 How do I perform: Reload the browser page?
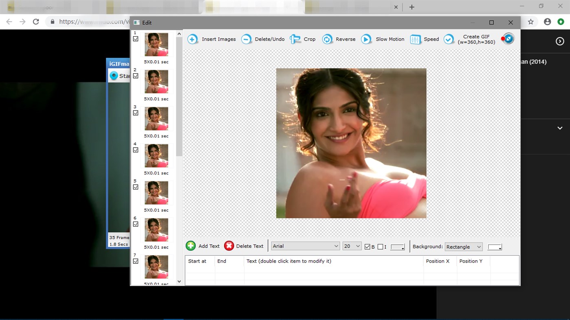pos(36,22)
